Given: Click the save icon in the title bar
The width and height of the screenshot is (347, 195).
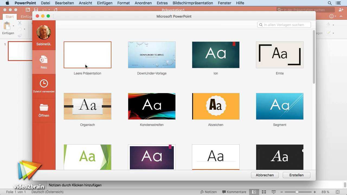Looking at the screenshot, I should 36,10.
